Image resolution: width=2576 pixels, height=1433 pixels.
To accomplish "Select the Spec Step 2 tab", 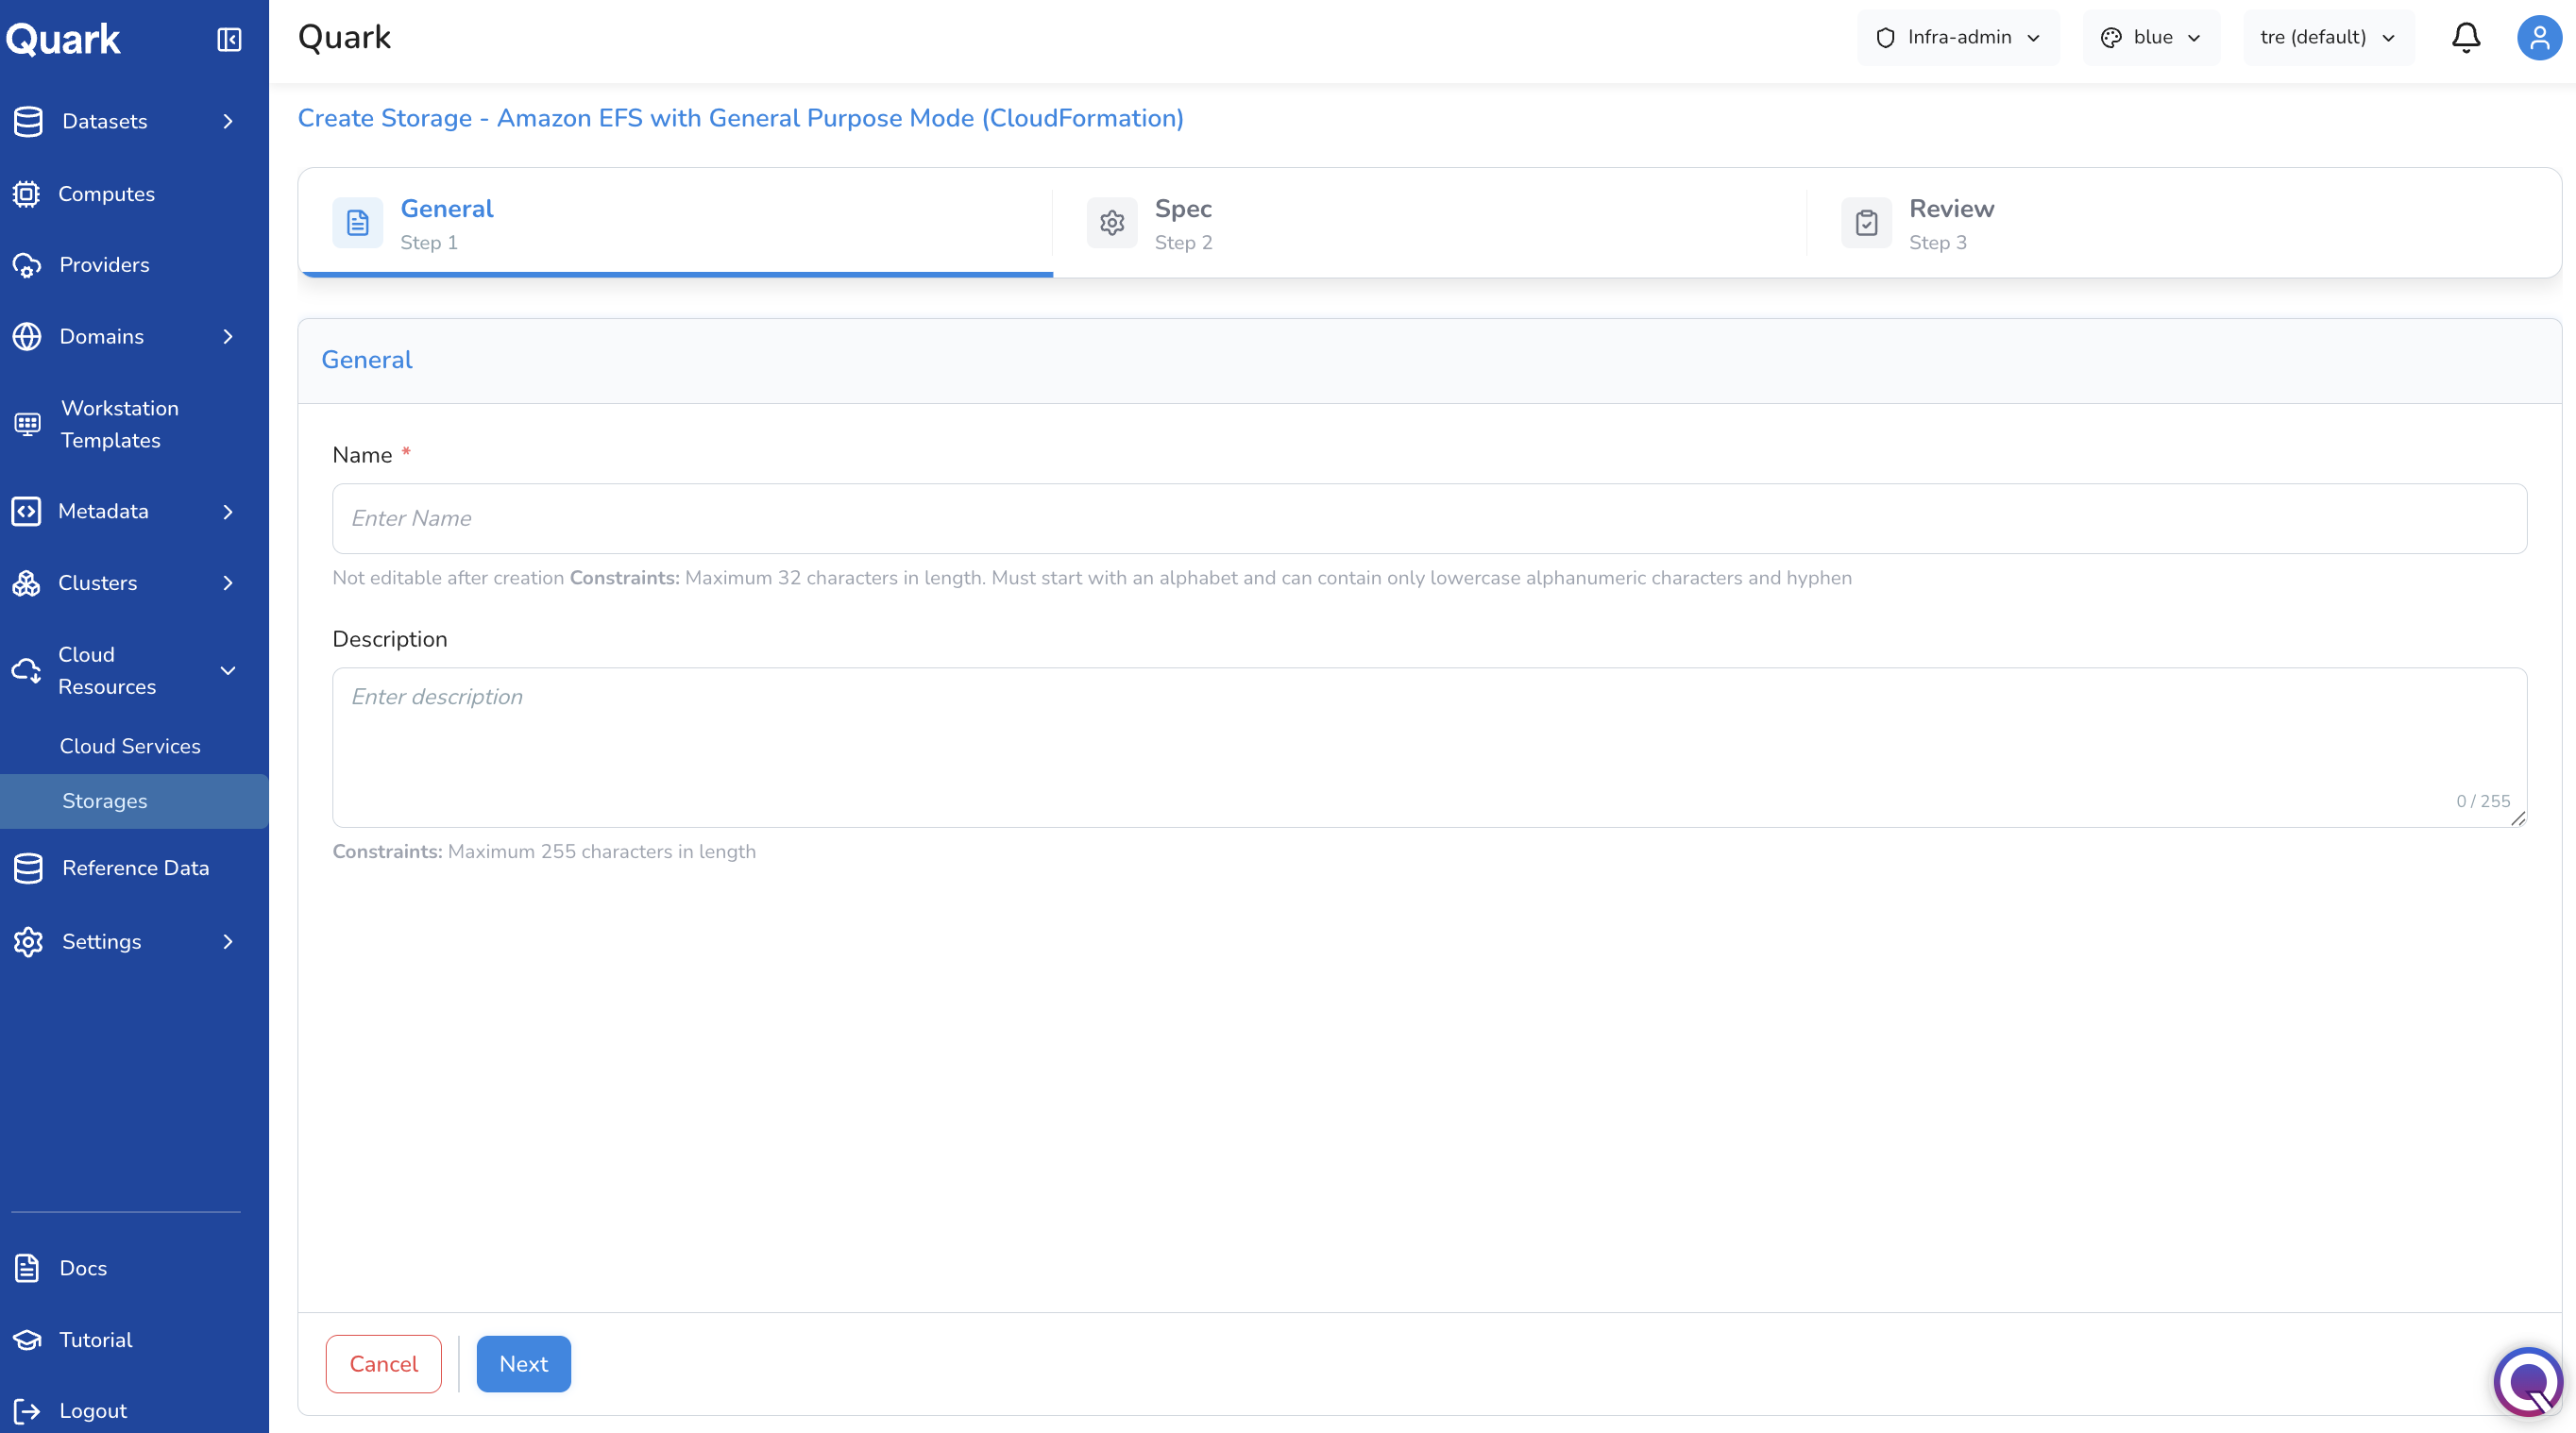I will (x=1430, y=223).
